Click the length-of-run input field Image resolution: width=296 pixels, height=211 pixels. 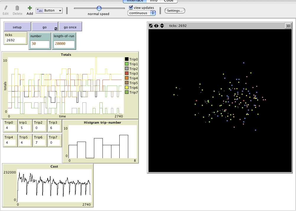point(64,44)
